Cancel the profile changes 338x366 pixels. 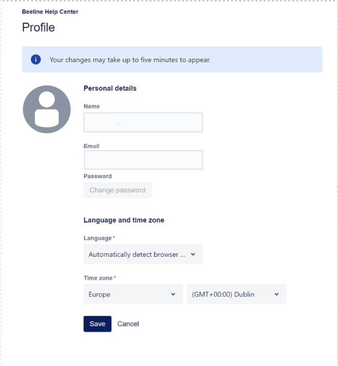point(128,323)
